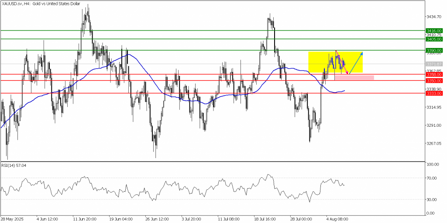Click the 3434.70 price axis value

point(435,17)
